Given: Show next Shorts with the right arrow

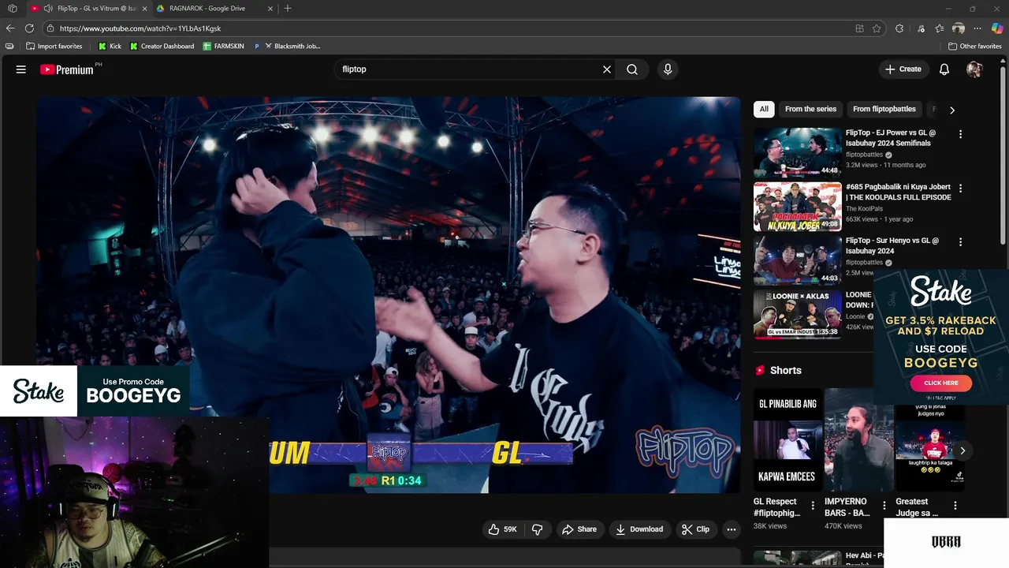Looking at the screenshot, I should pos(962,451).
